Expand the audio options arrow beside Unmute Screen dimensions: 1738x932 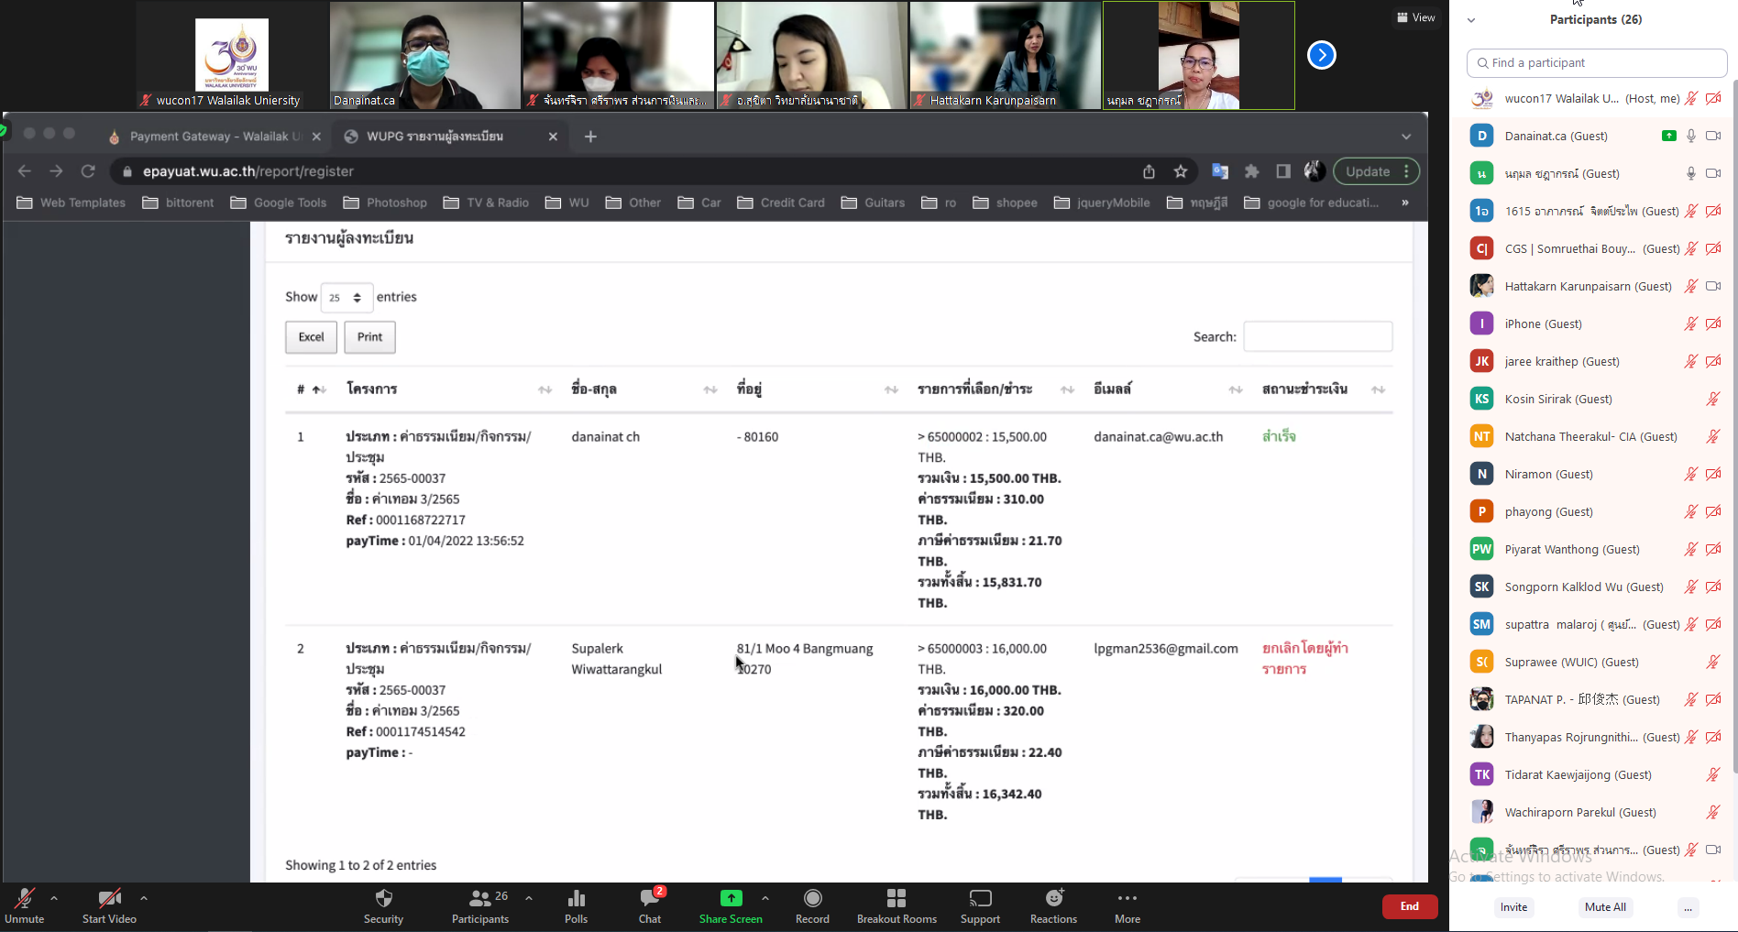(54, 898)
